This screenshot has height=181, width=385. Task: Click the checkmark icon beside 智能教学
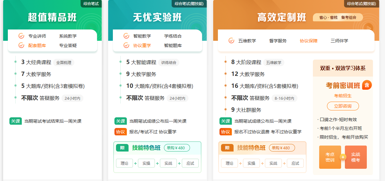click(126, 36)
